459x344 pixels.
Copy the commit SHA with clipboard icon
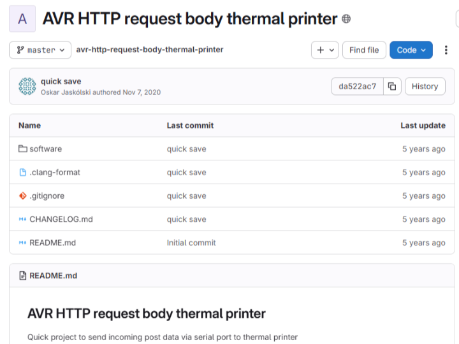392,87
